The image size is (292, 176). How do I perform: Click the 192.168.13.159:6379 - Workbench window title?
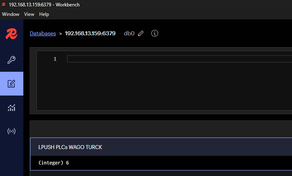pos(44,5)
